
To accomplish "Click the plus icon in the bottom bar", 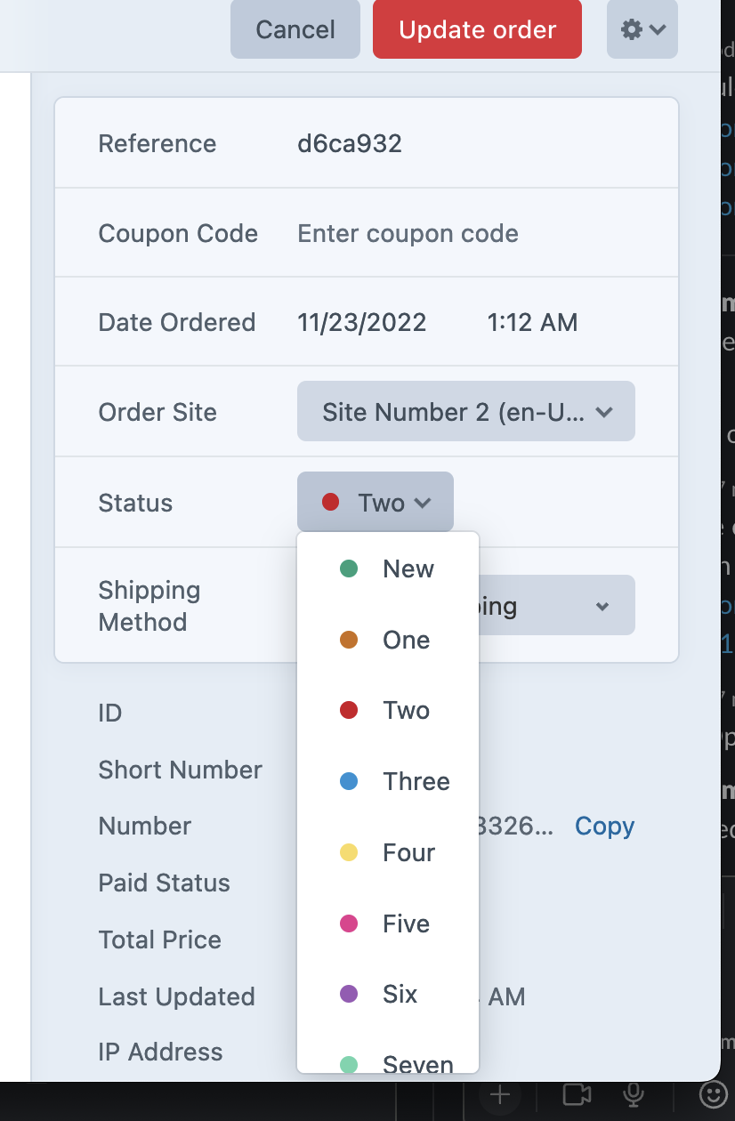I will click(x=500, y=1097).
